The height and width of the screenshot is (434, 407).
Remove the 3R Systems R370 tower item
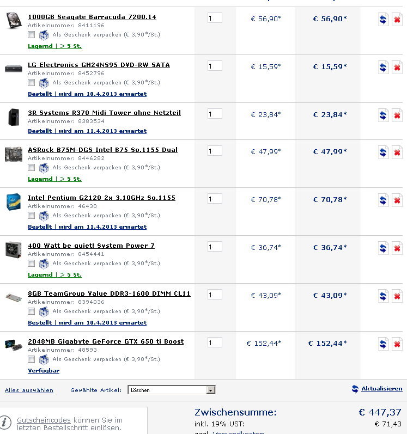pos(397,115)
